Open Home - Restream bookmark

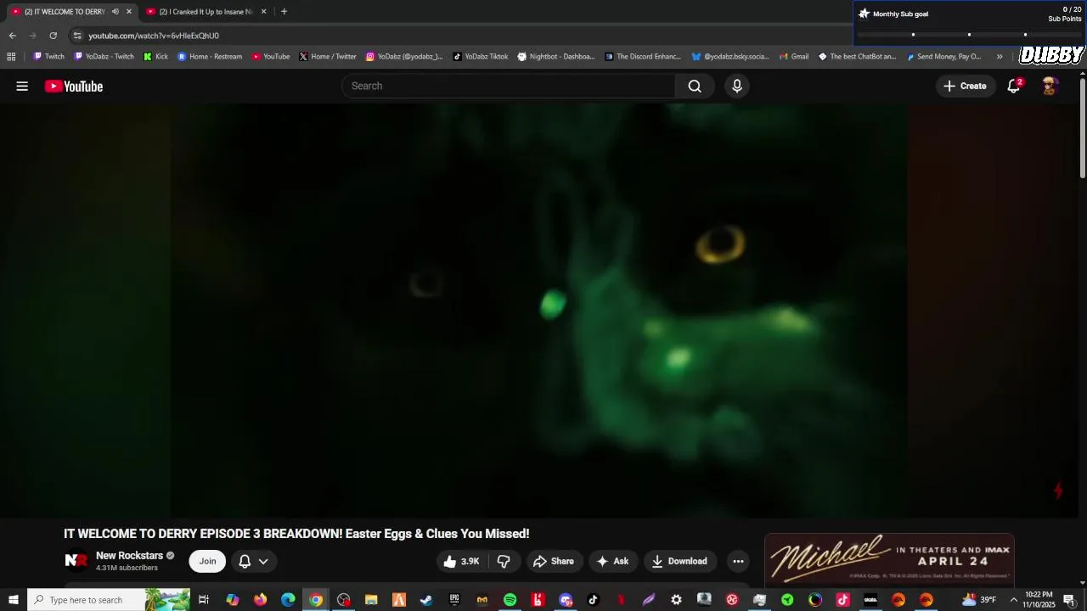(x=210, y=57)
